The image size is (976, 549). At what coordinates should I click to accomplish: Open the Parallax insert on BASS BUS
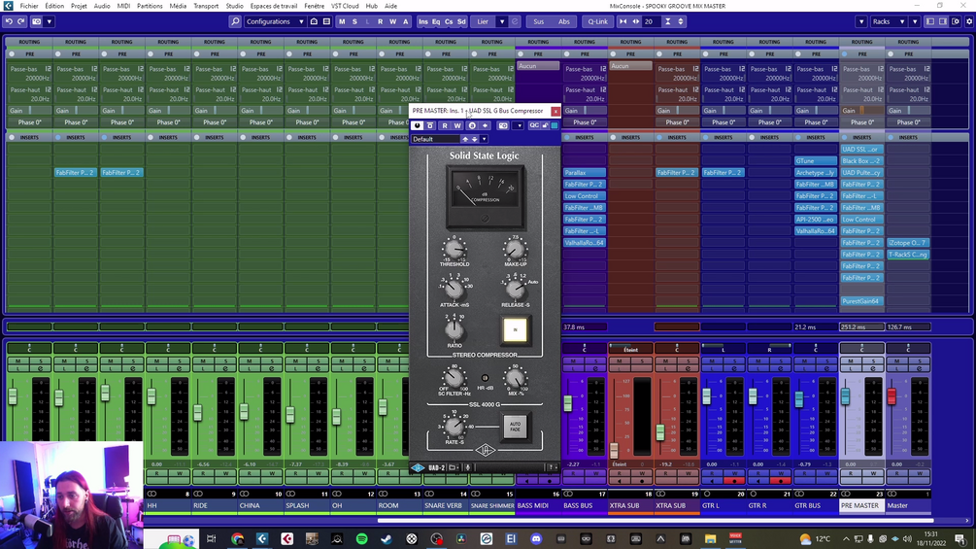click(584, 172)
